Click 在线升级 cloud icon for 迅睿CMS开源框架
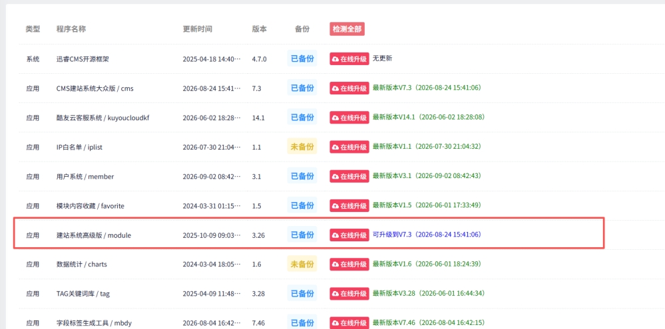The image size is (665, 329). 335,59
